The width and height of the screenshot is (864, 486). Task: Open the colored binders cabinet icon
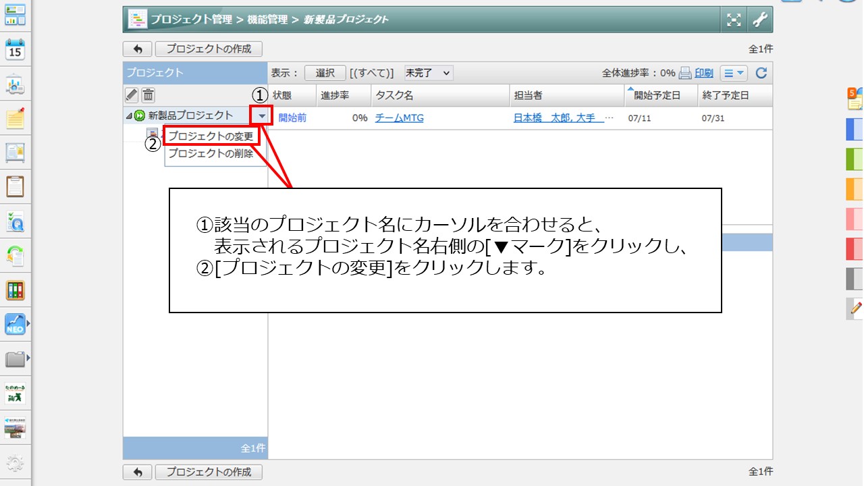point(15,290)
